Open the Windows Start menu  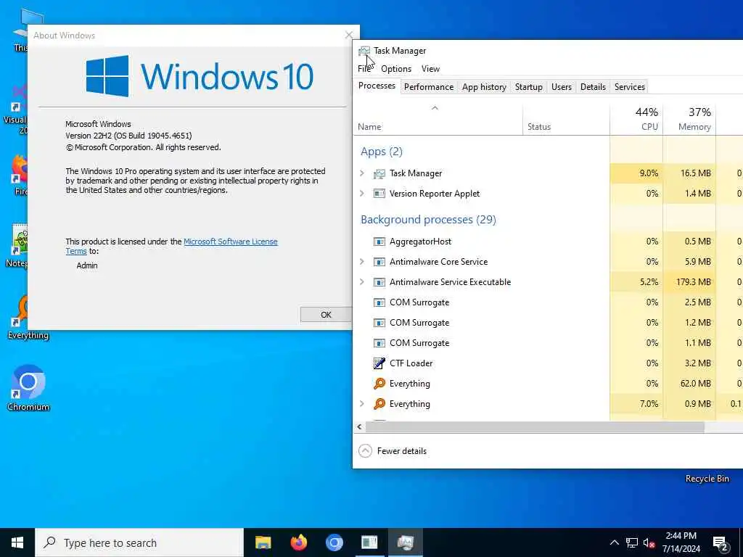point(17,542)
